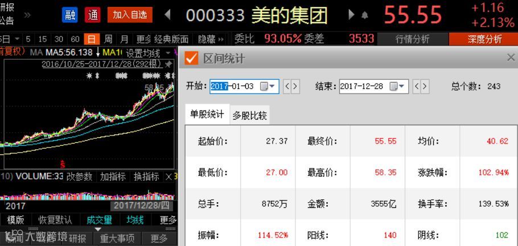This screenshot has height=246, width=518.
Task: Click the 最终价 value 55.55 in statistics
Action: tap(385, 141)
